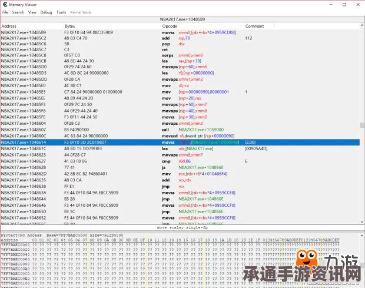This screenshot has width=365, height=288.
Task: Select movaps [rsp+50],xmm7 row
Action: (180, 104)
